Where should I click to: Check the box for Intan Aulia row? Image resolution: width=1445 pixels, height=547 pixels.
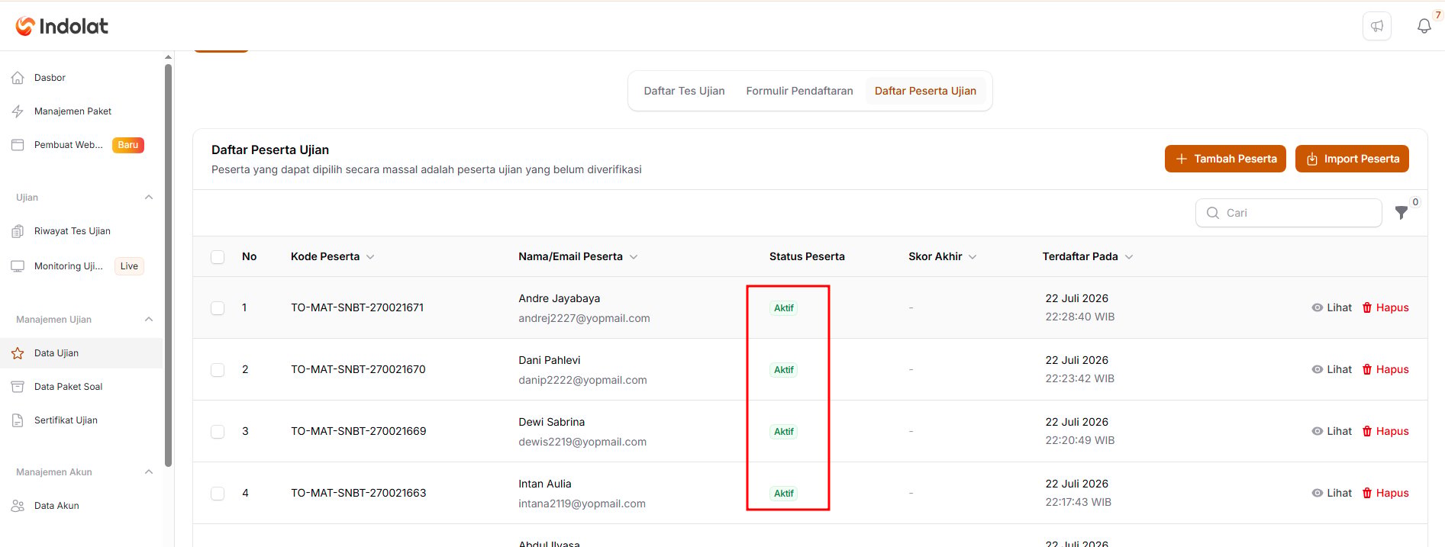pos(218,494)
